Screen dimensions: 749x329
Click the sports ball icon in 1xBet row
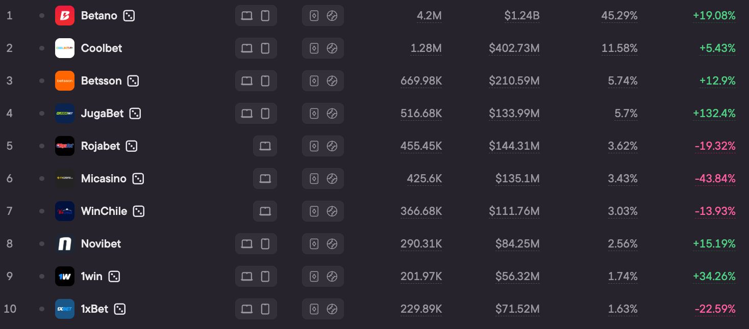pyautogui.click(x=332, y=309)
